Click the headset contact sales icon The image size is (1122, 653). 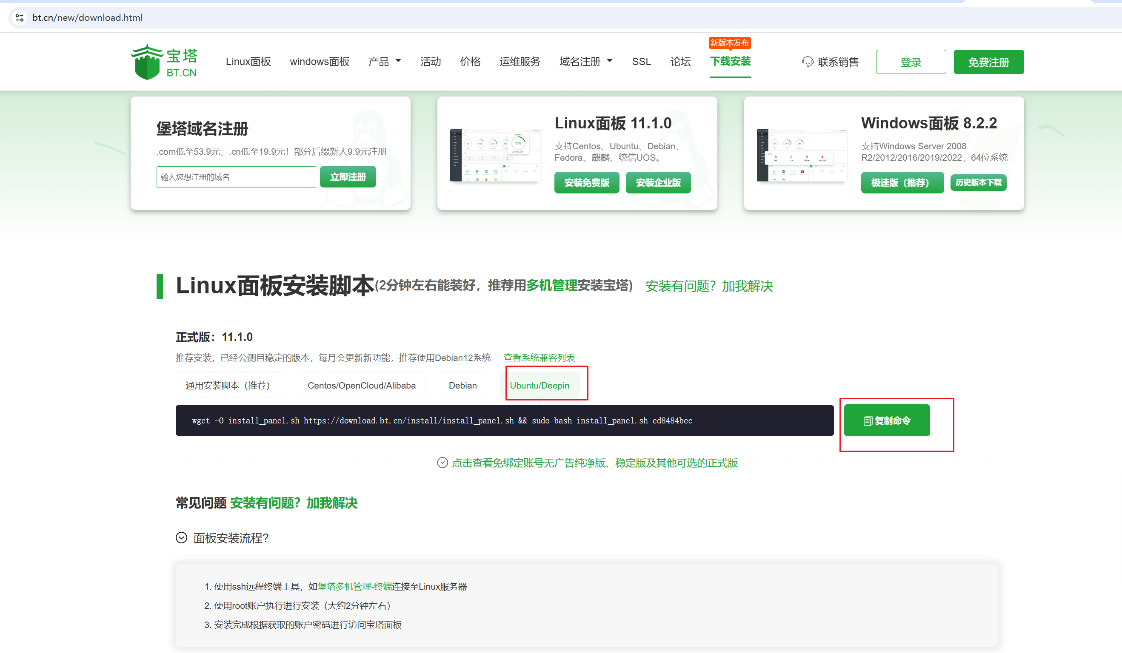point(807,62)
